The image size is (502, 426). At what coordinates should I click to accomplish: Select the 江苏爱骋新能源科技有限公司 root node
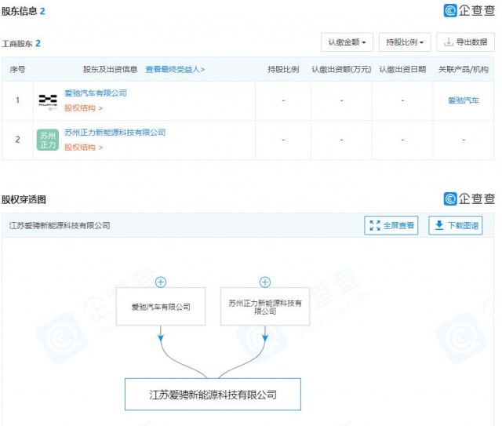click(213, 395)
